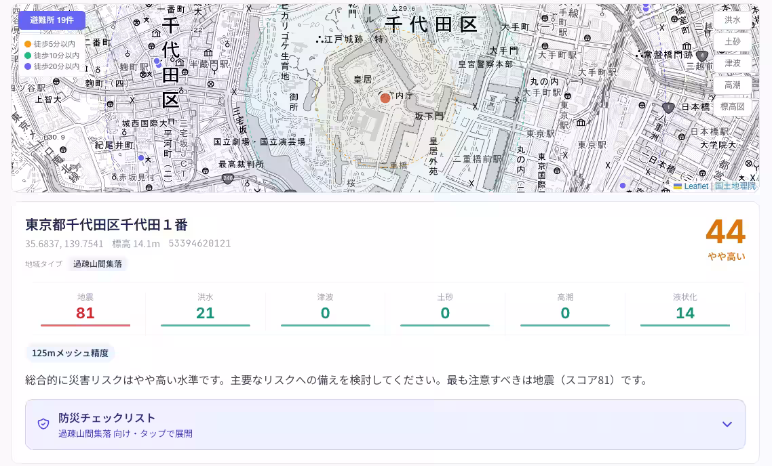The width and height of the screenshot is (772, 466).
Task: Click the やや高い risk level label
Action: (x=727, y=257)
